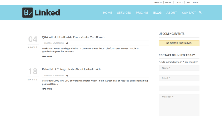Open the Q&A with Viveka Von Rosen post
Image resolution: width=222 pixels, height=116 pixels.
tap(73, 37)
